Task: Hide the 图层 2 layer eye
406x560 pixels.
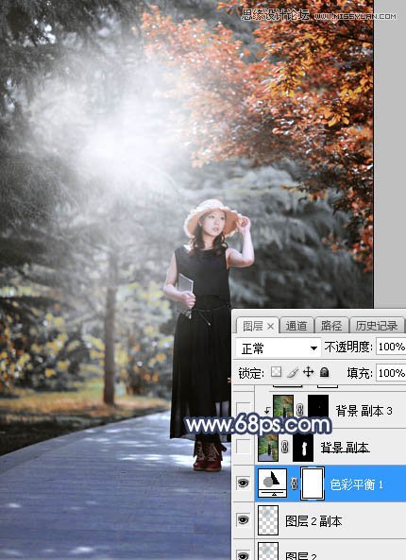Action: tap(244, 555)
